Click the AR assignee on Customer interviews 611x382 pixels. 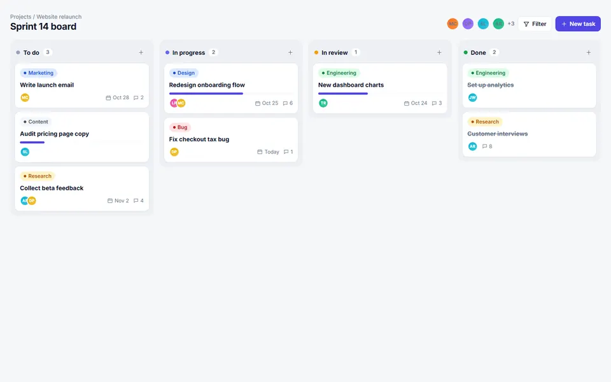point(472,146)
